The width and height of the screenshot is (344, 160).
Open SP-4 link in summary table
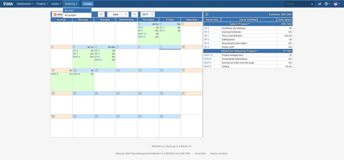(x=207, y=43)
